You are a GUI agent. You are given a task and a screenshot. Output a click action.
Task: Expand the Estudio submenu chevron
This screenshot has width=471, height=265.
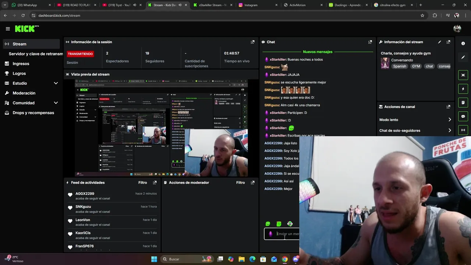click(x=56, y=83)
